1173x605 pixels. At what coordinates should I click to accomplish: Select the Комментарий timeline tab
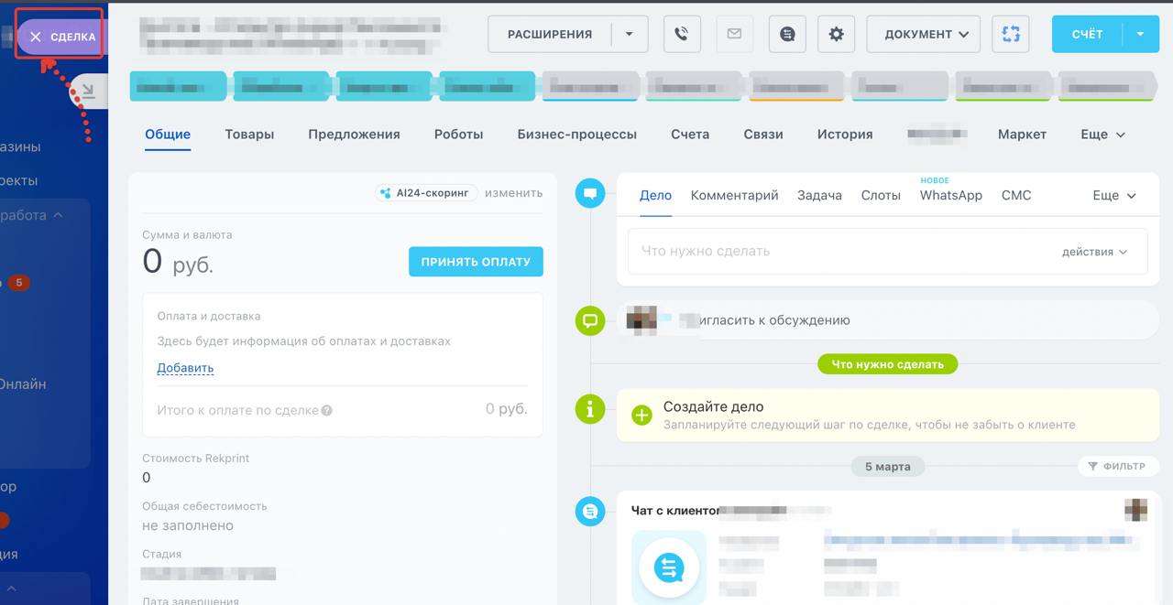pyautogui.click(x=734, y=195)
